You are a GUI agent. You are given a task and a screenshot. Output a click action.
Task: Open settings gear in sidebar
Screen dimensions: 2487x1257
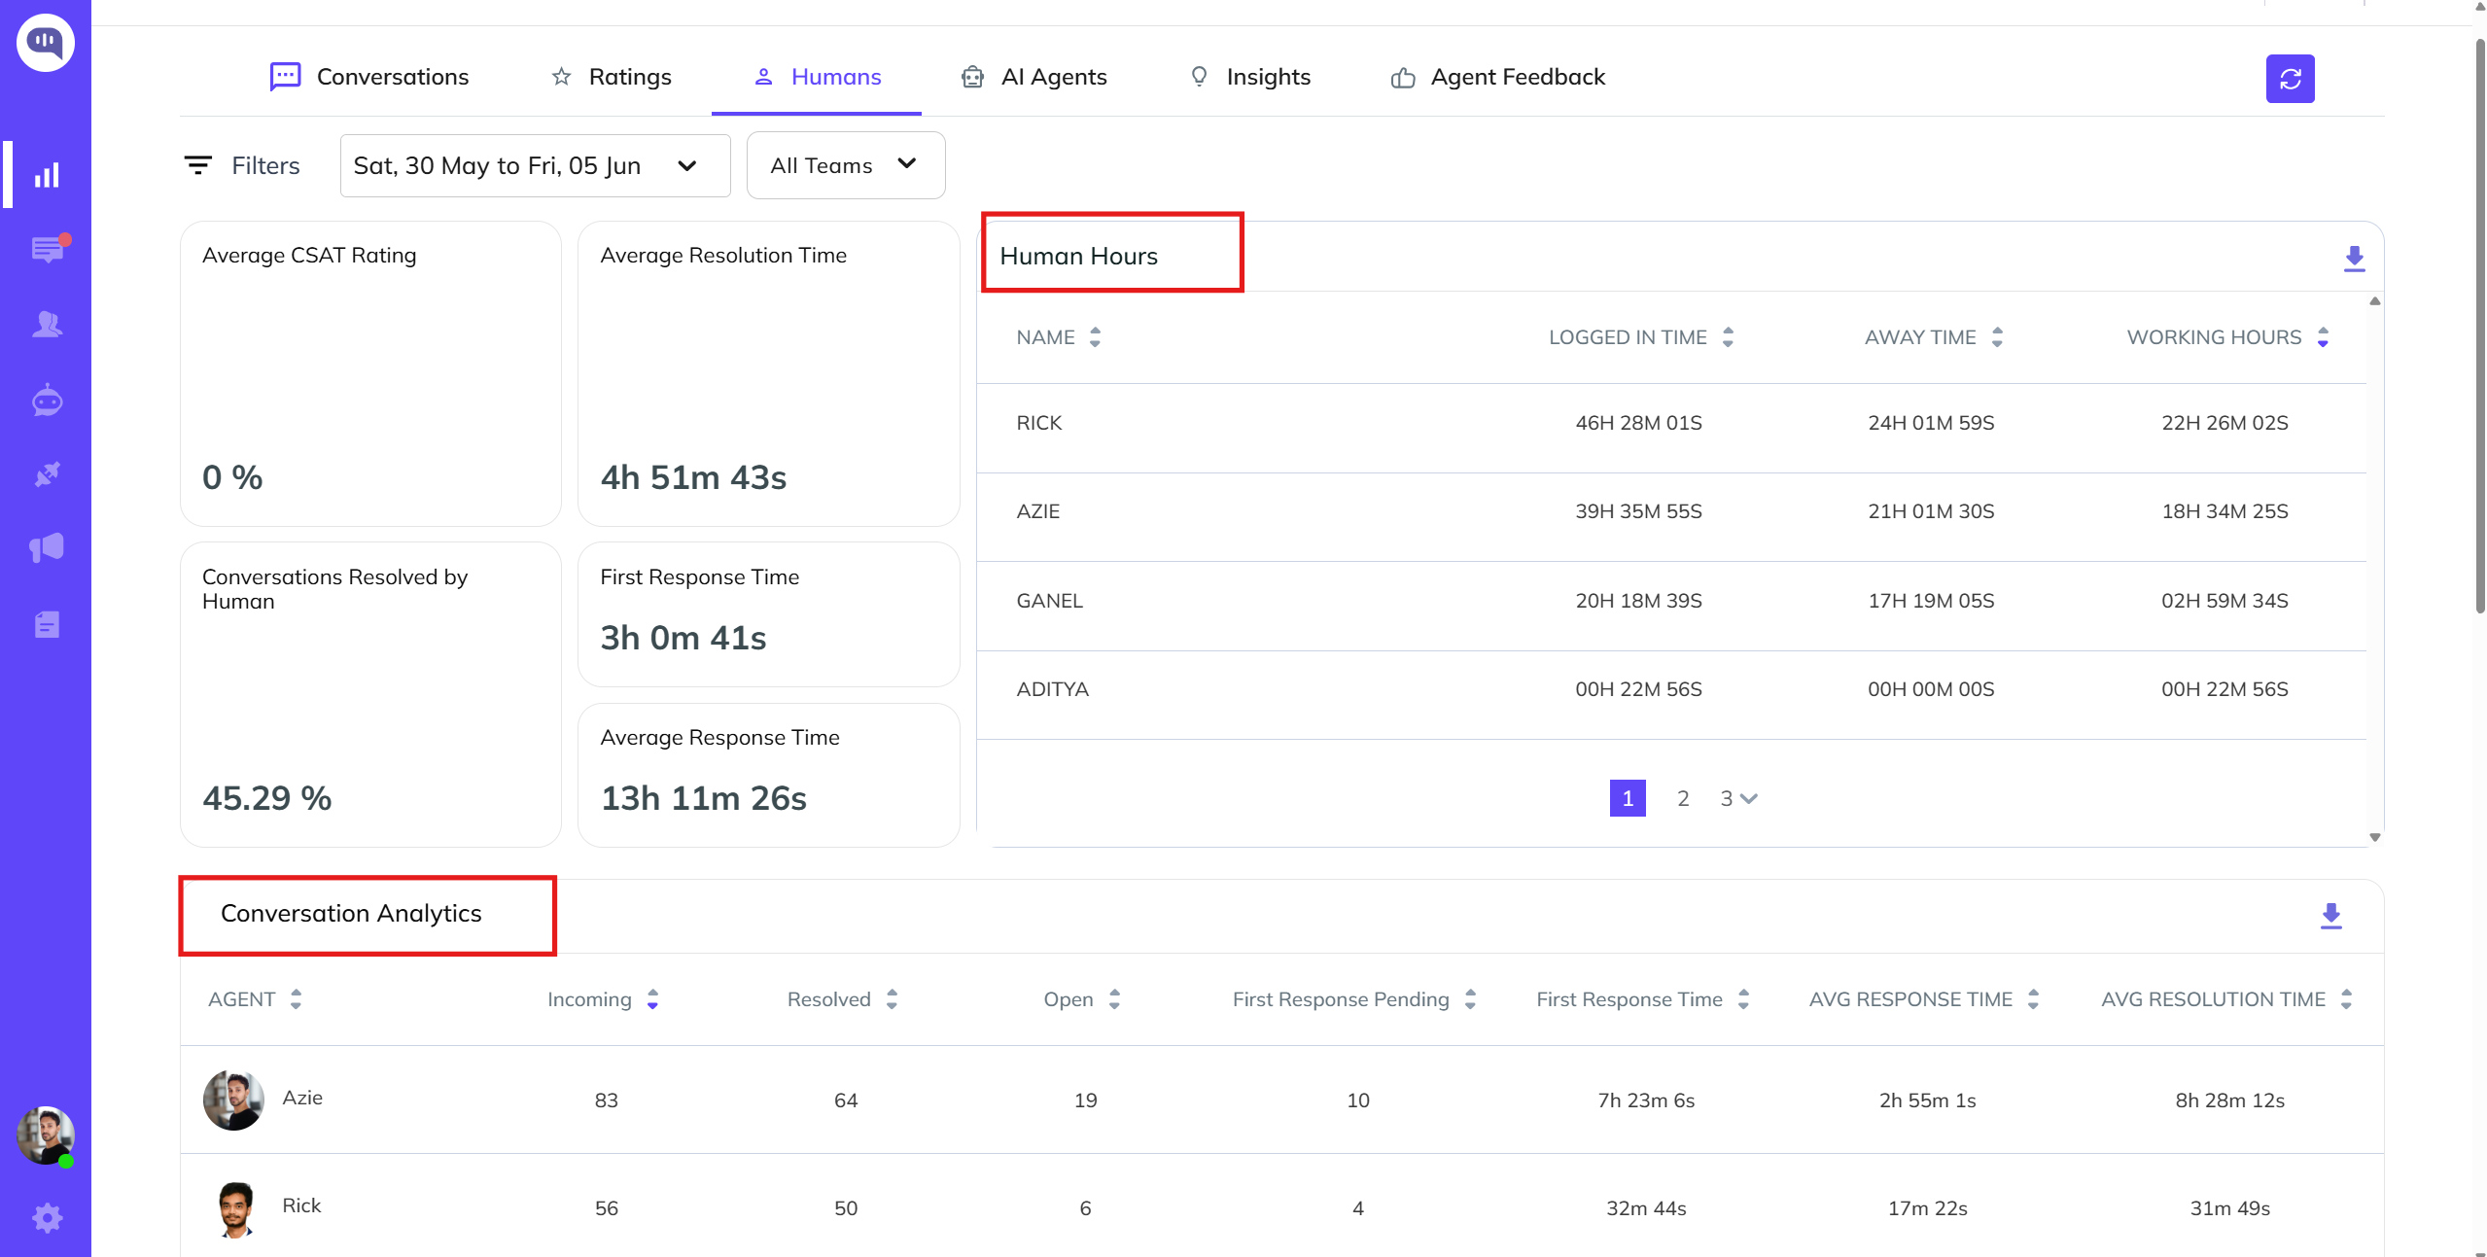[47, 1218]
